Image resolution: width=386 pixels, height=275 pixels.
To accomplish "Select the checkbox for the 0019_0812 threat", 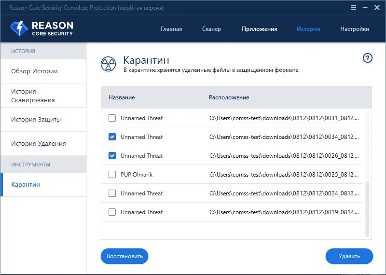I will pos(112,212).
